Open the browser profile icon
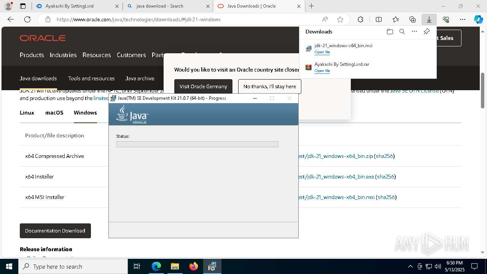Viewport: 487px width, 274px height. coord(8,6)
